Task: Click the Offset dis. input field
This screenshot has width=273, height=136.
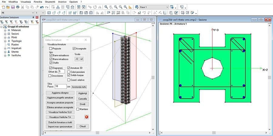Action: (x=62, y=71)
